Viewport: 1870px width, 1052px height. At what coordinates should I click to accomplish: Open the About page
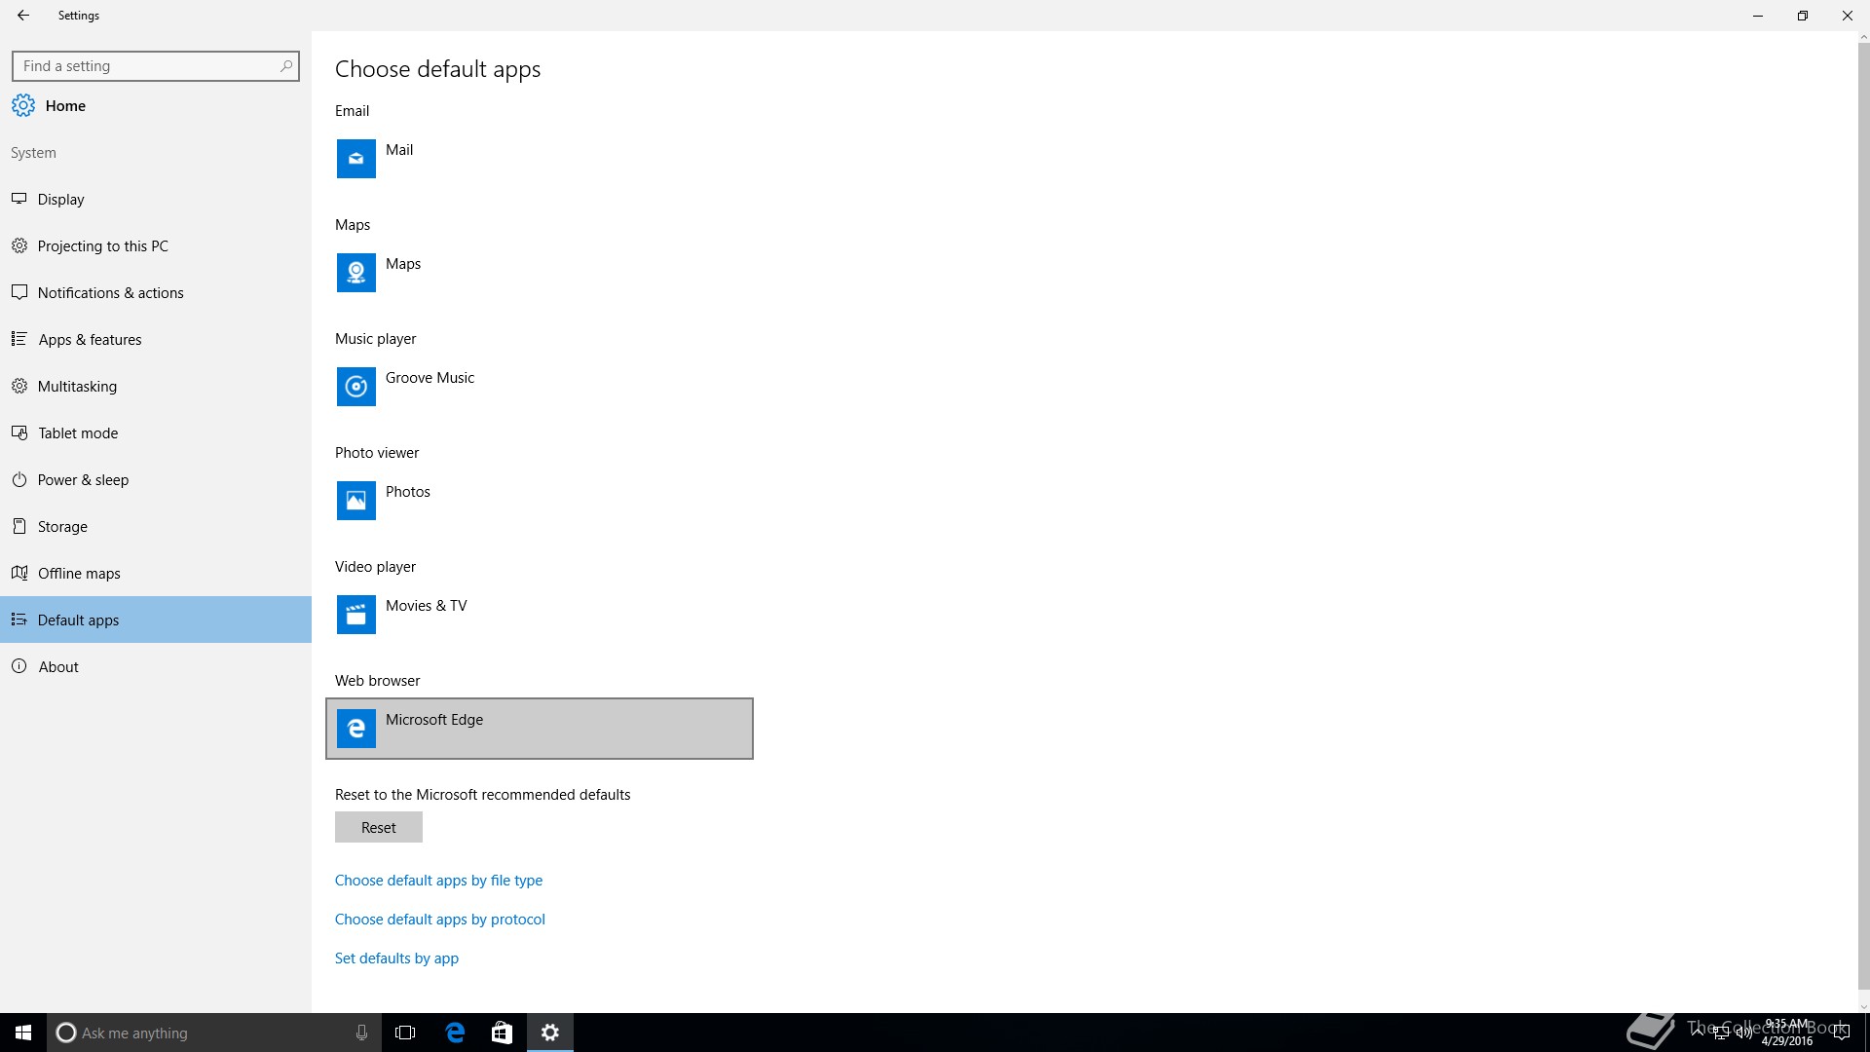coord(156,666)
